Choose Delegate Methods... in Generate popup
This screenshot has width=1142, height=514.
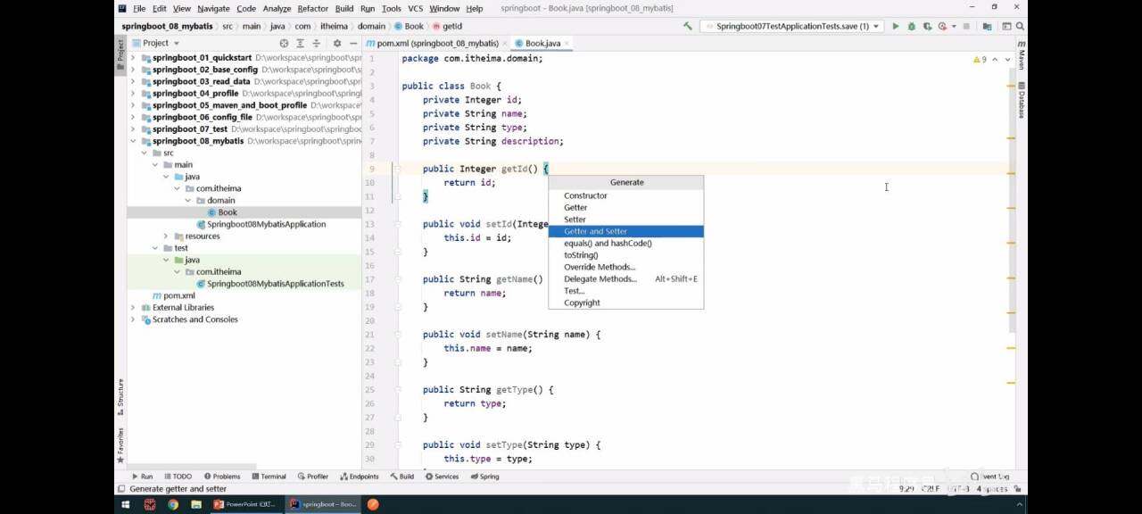pyautogui.click(x=625, y=278)
